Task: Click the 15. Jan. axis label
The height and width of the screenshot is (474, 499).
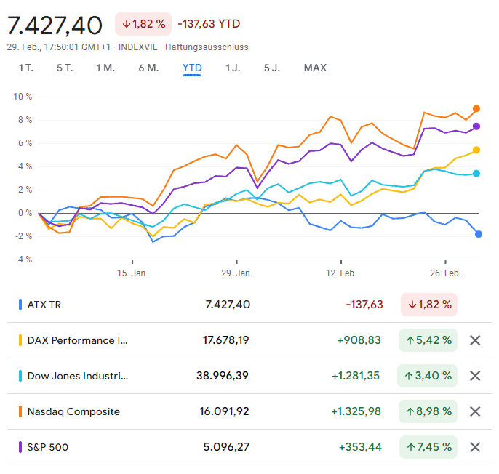Action: 132,273
